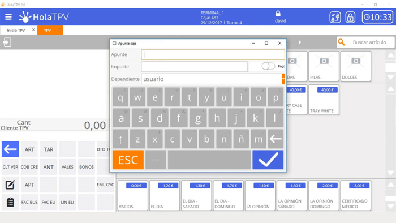Click the lock terminal padlock icon
The height and width of the screenshot is (223, 396).
(350, 17)
